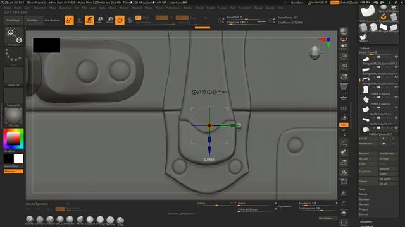Select the Scroll canvas icon
This screenshot has width=405, height=227.
click(x=344, y=47)
